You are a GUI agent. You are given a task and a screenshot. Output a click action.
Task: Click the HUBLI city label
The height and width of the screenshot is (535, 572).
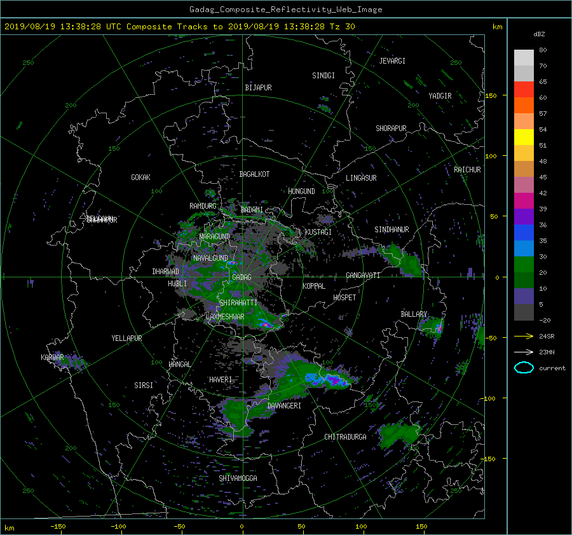pyautogui.click(x=177, y=283)
